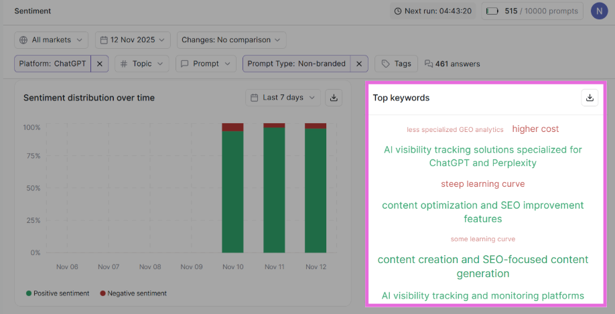Click the 'Top keywords' heading
The height and width of the screenshot is (314, 615).
tap(401, 98)
